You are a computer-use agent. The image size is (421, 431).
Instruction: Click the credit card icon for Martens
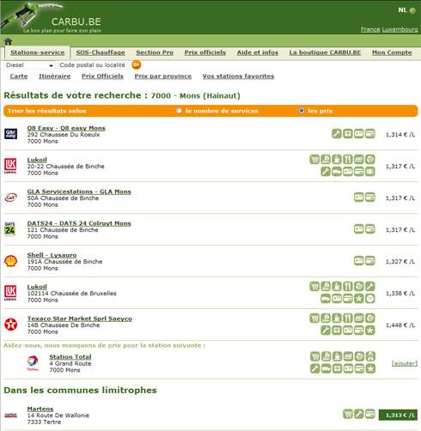370,414
